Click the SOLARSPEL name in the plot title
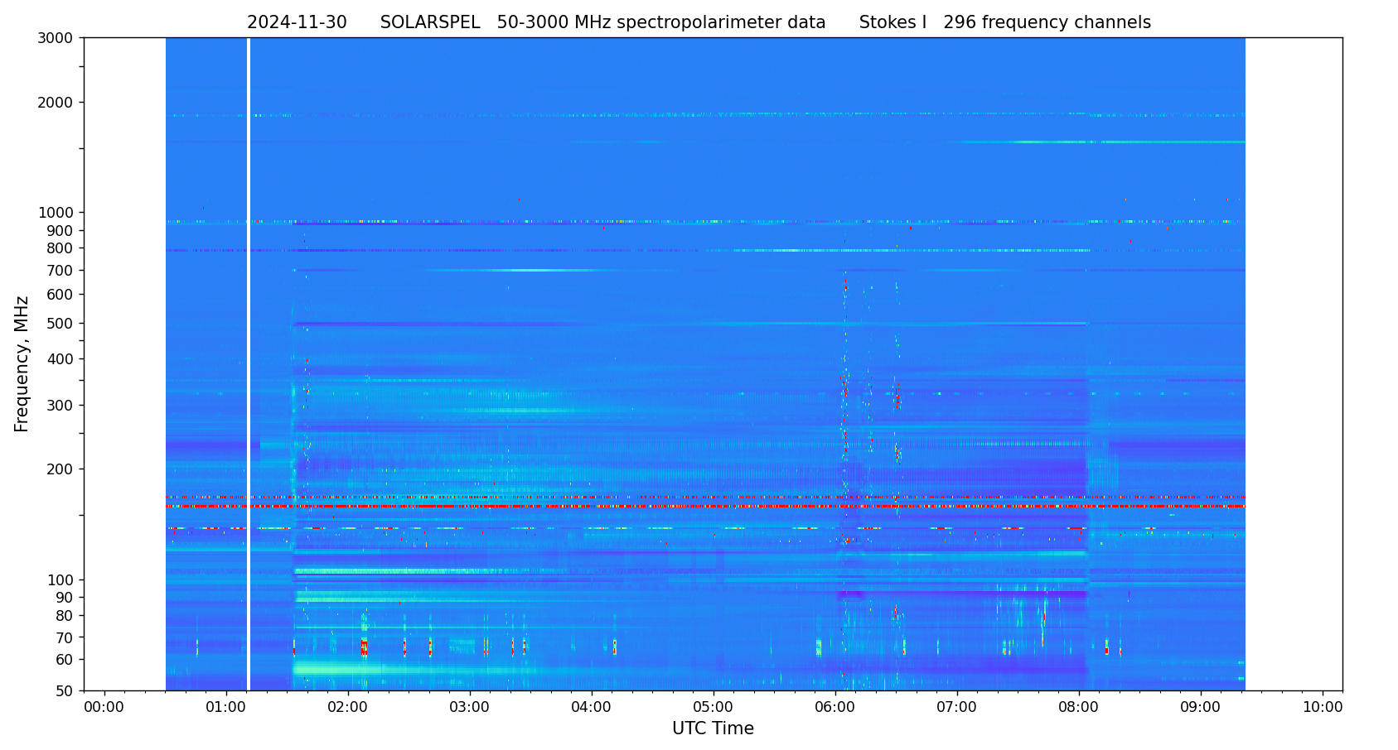The image size is (1398, 750). [429, 23]
